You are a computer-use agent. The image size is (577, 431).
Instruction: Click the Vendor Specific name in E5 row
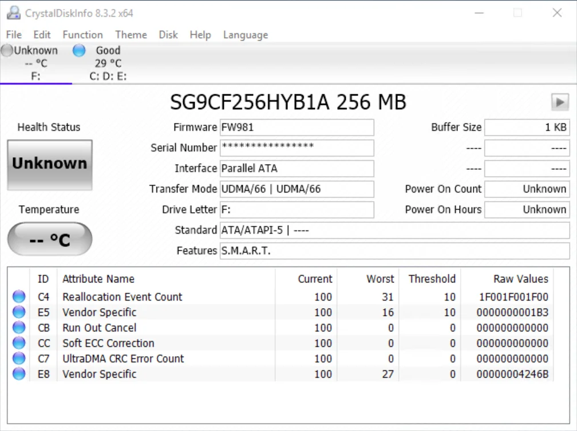(100, 312)
